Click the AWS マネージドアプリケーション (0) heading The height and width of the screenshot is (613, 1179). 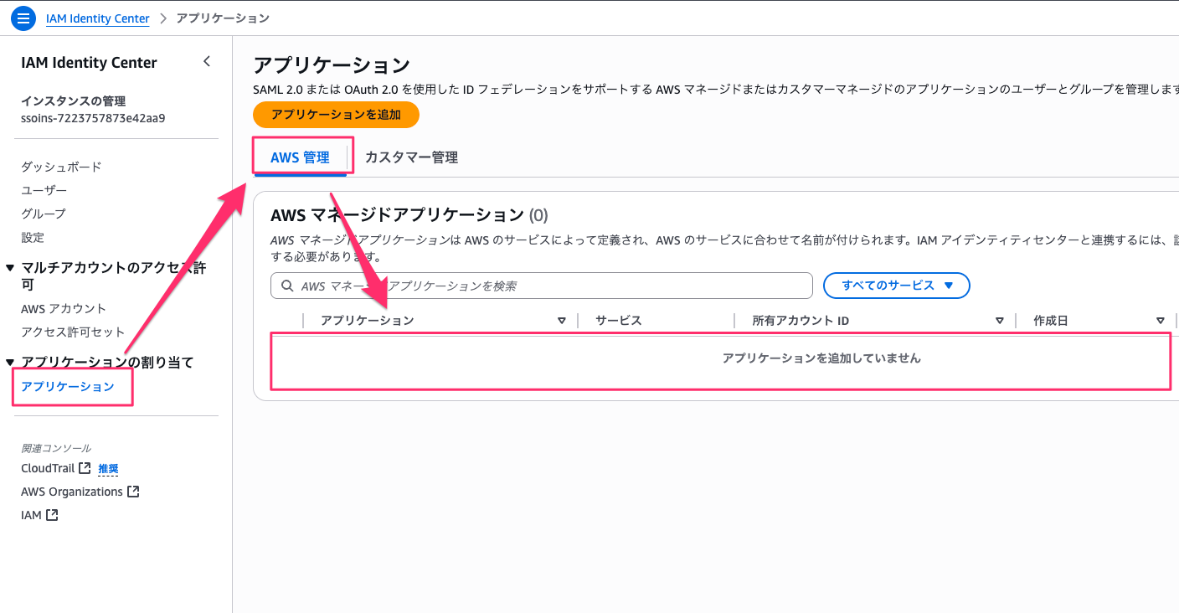point(409,214)
